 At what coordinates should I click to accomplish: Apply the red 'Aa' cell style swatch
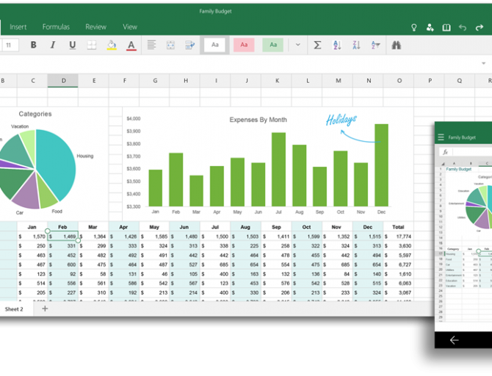tap(244, 45)
